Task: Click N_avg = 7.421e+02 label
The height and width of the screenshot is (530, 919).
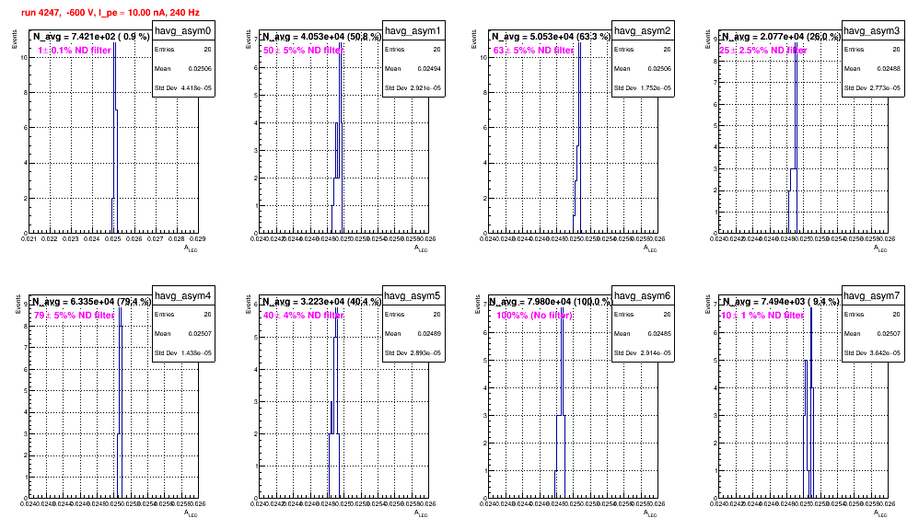Action: pos(91,37)
